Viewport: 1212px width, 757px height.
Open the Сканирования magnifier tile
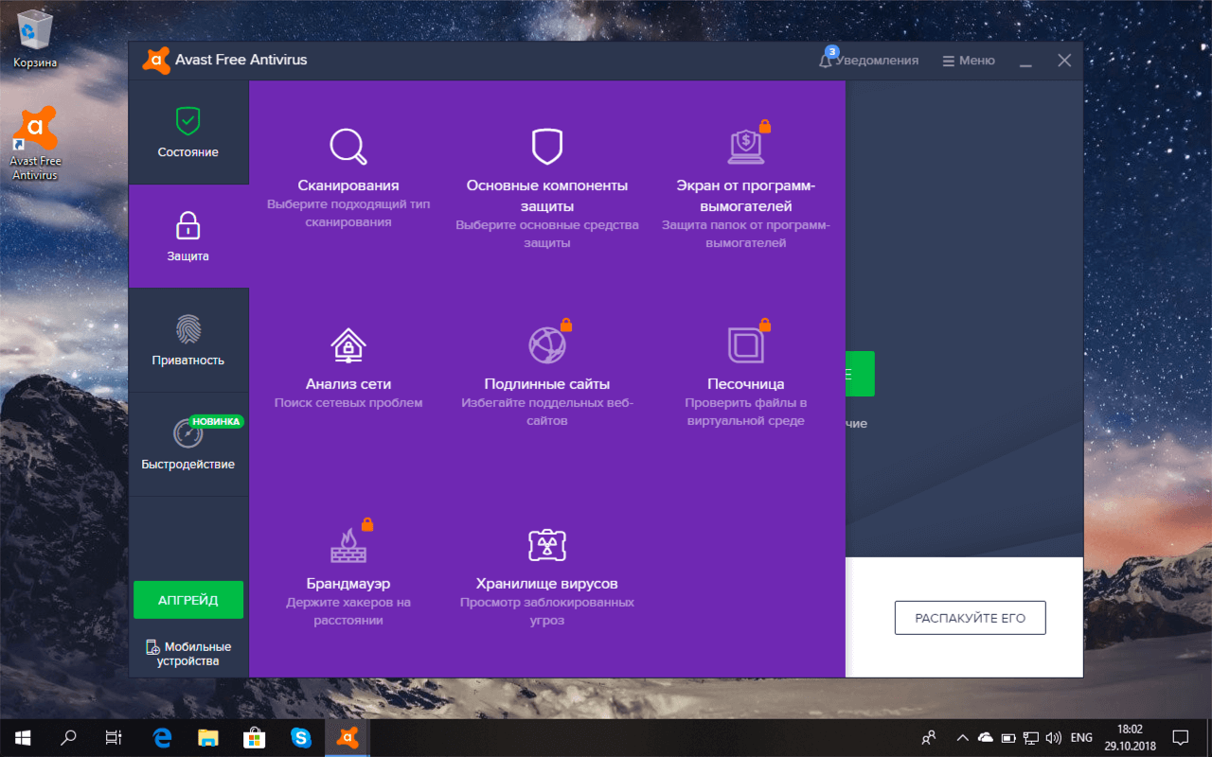348,180
